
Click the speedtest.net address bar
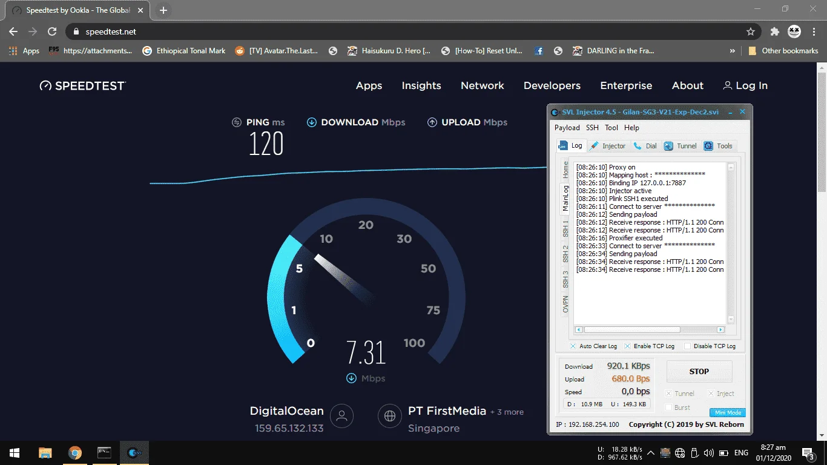(406, 31)
